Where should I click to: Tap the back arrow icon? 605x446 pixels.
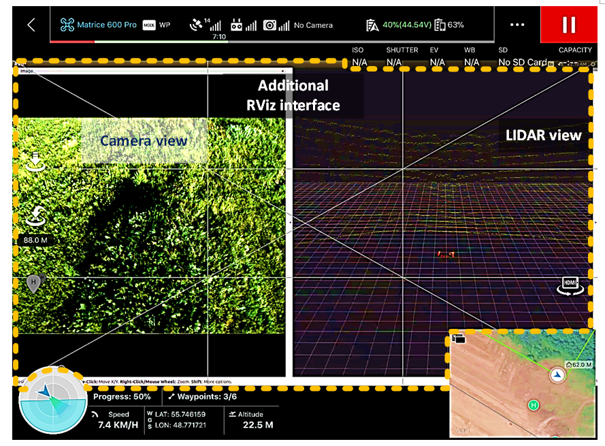(x=31, y=25)
